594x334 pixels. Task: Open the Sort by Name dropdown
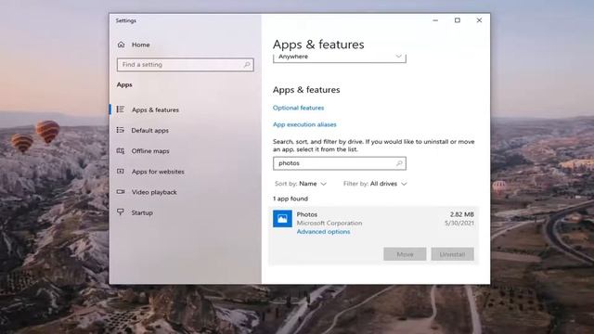[301, 184]
